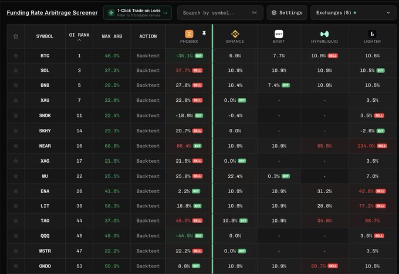Click the BUY badge in BTC Phoenix cell
Screen dimensions: 399x274
[x=199, y=56]
